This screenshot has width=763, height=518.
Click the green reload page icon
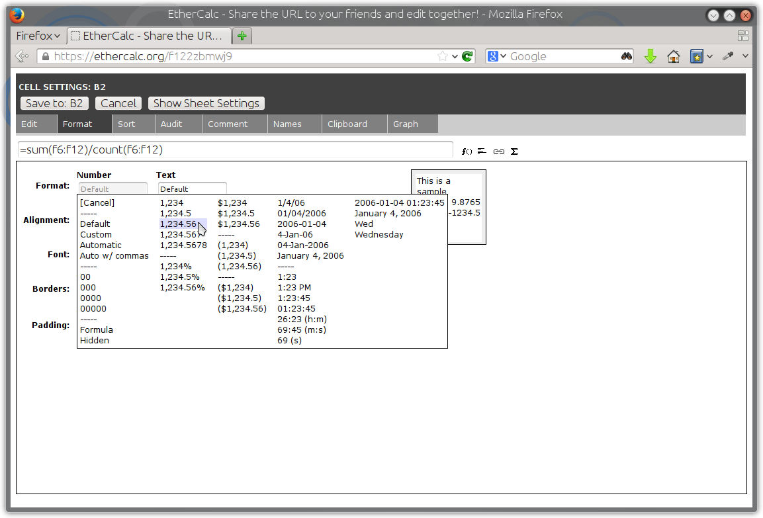(468, 56)
